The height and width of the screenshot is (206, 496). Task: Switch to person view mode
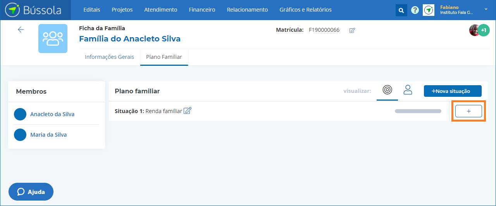point(408,90)
